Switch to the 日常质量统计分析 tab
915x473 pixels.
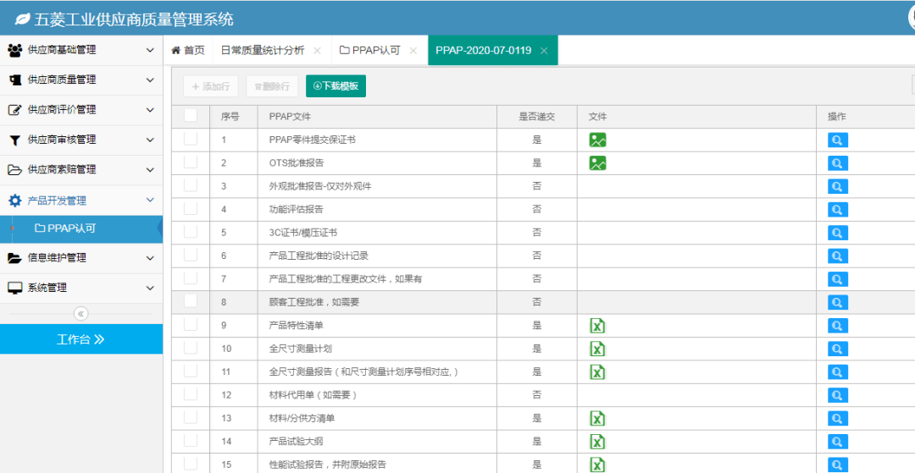263,50
